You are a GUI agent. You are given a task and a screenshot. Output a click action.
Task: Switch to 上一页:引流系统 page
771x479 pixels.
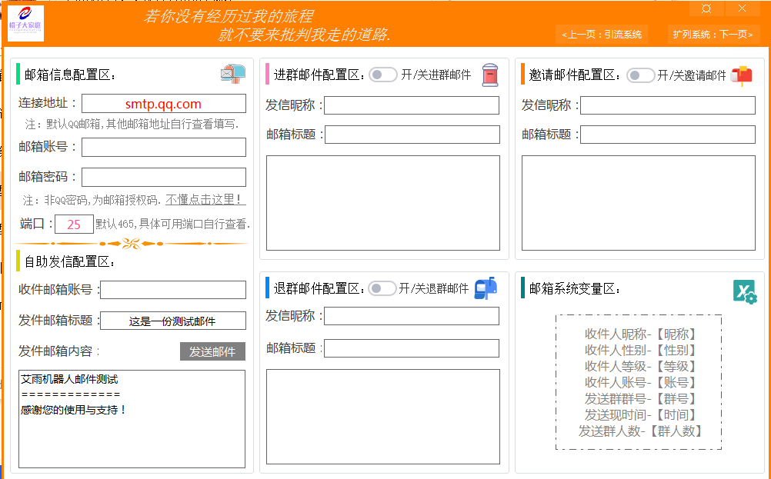point(604,35)
